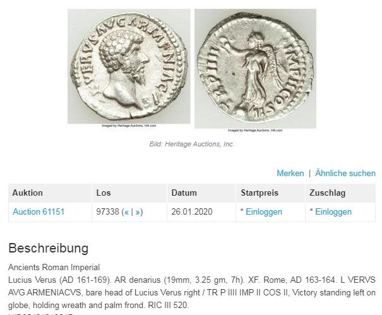Click the Los column header
This screenshot has height=315, width=382.
coord(129,193)
